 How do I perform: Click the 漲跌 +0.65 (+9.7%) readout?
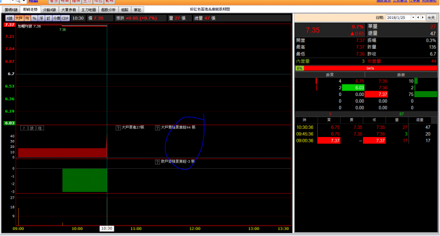136,18
